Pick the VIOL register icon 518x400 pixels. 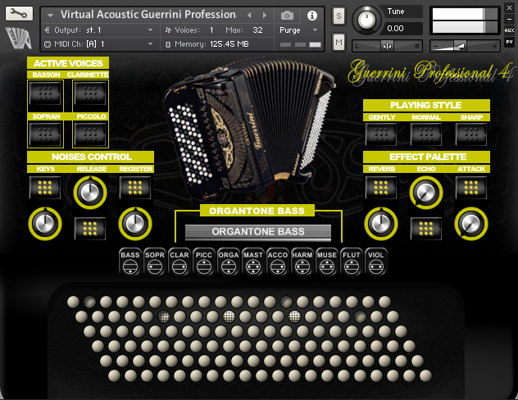click(376, 260)
